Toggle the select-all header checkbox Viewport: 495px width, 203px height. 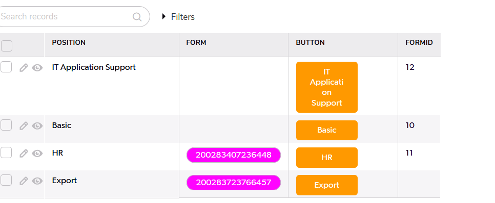point(6,46)
